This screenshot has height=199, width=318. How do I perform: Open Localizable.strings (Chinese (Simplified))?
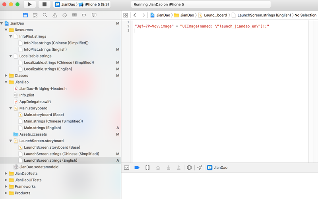tap(59, 63)
